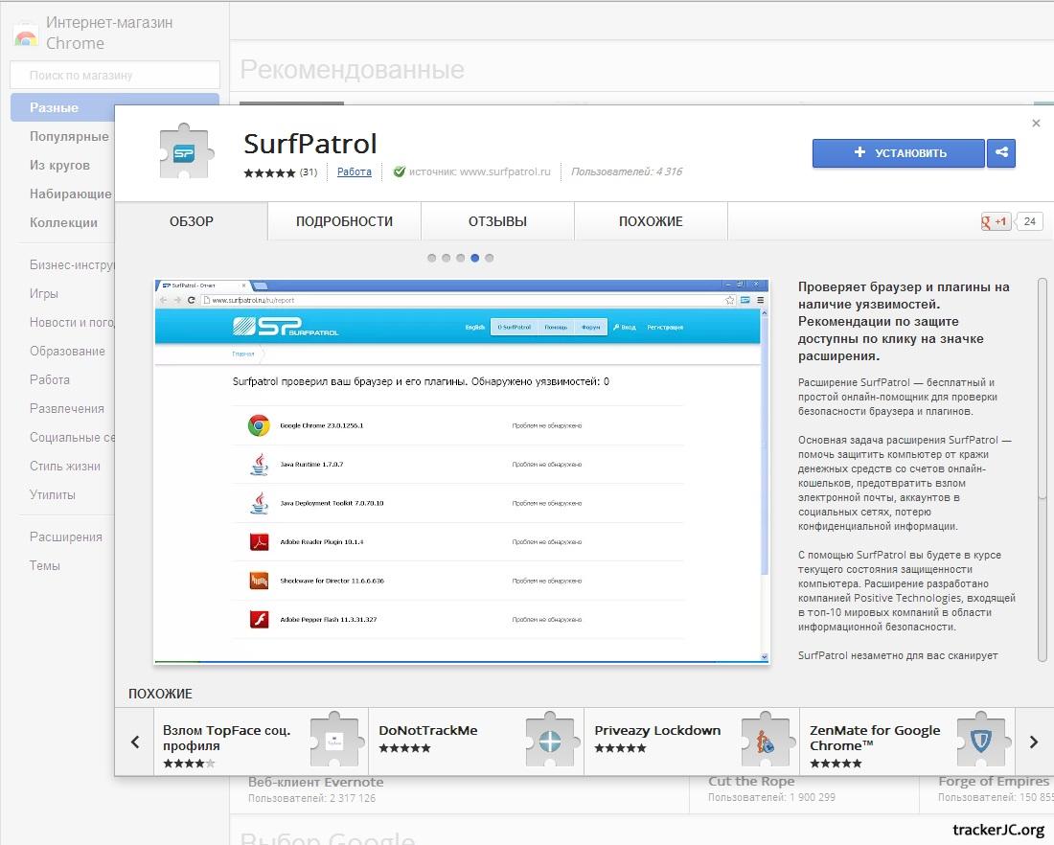Click the share icon next to install button
The image size is (1054, 845).
pyautogui.click(x=1001, y=153)
